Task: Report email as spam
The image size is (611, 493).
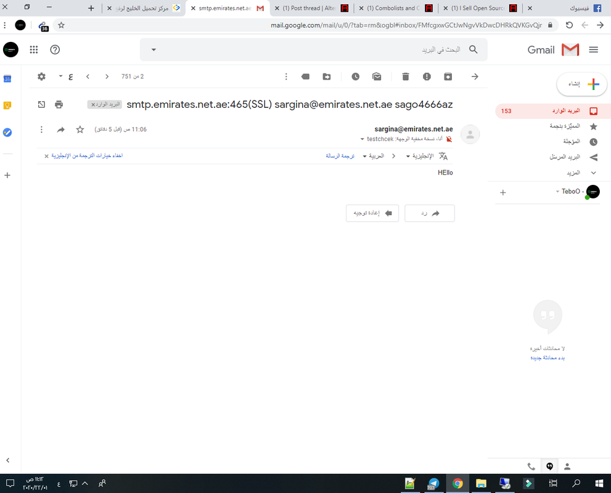Action: [x=427, y=76]
